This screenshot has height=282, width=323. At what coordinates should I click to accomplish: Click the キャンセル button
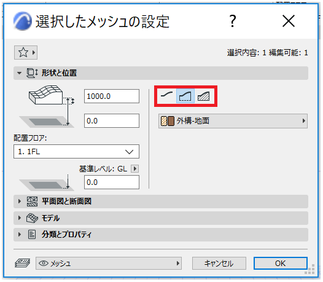tap(219, 263)
